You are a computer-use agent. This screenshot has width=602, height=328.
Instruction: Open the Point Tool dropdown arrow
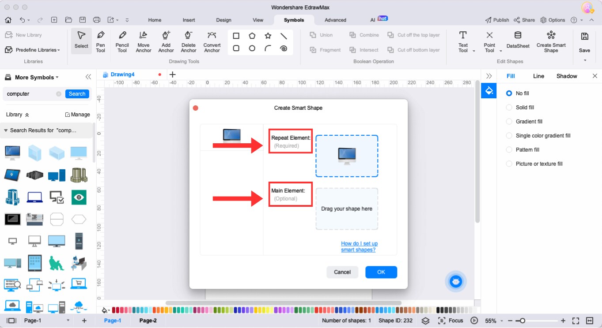[x=501, y=51]
